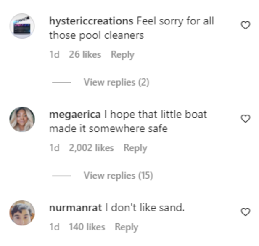View the 2,002 likes list
This screenshot has height=246, width=259.
point(91,148)
